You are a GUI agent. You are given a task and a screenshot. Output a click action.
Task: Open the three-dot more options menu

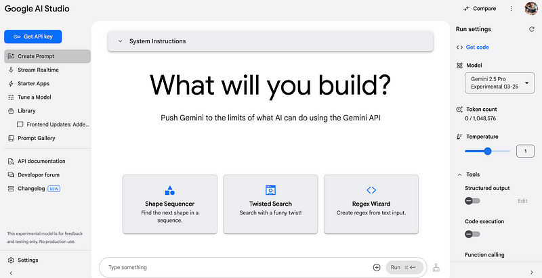click(x=512, y=9)
